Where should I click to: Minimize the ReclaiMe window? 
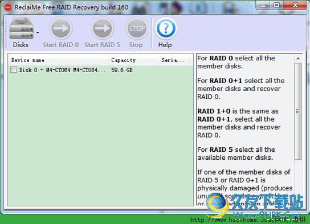coord(263,5)
